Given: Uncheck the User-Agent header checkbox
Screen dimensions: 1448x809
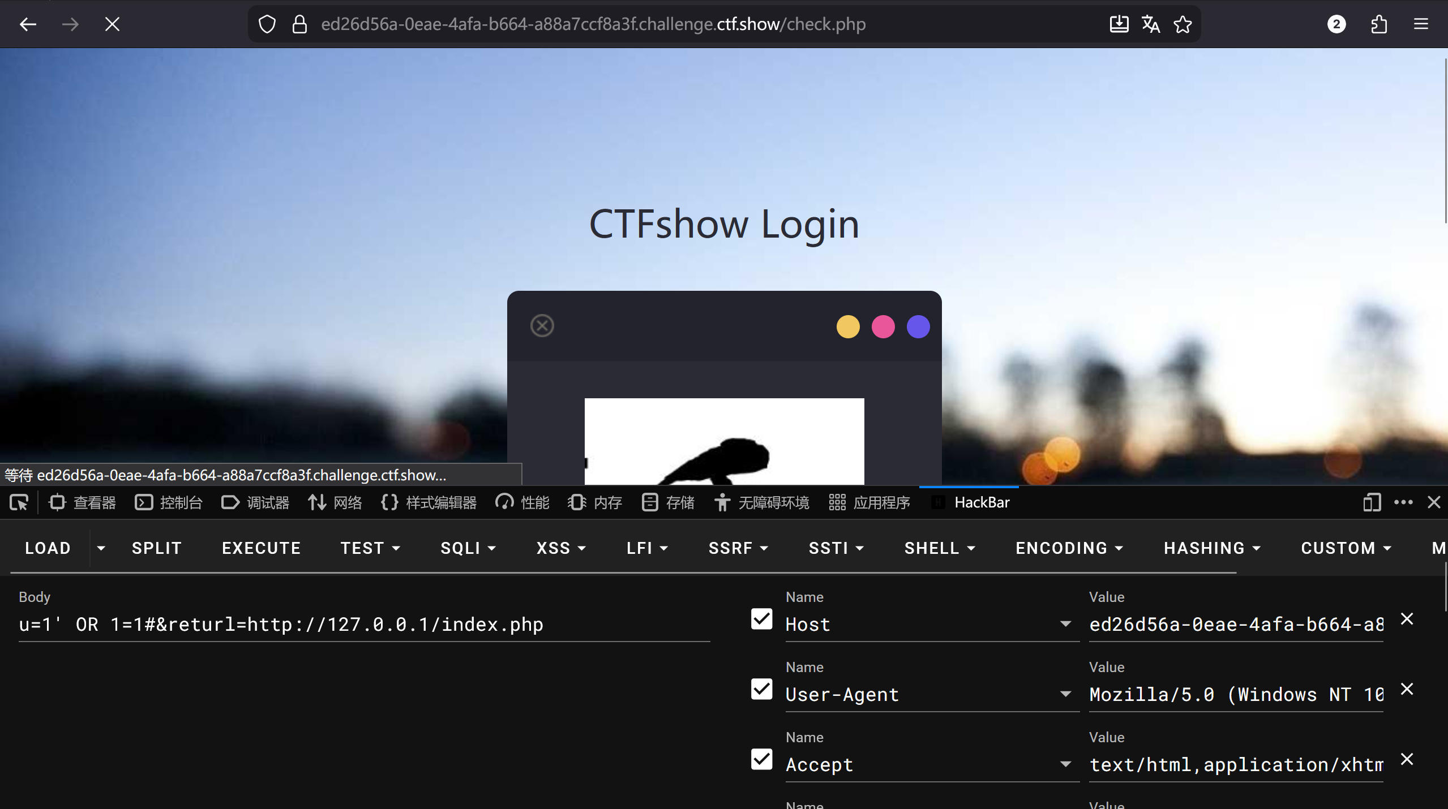Looking at the screenshot, I should point(761,689).
